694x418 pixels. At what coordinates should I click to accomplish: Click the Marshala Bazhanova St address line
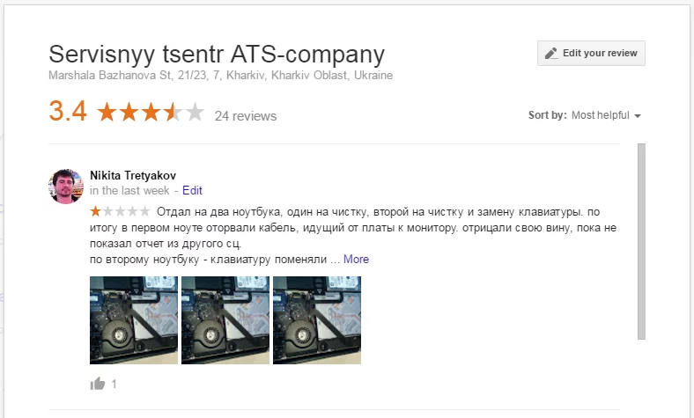[x=221, y=76]
